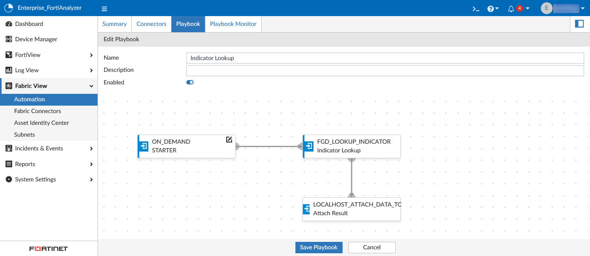590x256 pixels.
Task: Click the hamburger menu to collapse sidebar
Action: coord(104,8)
